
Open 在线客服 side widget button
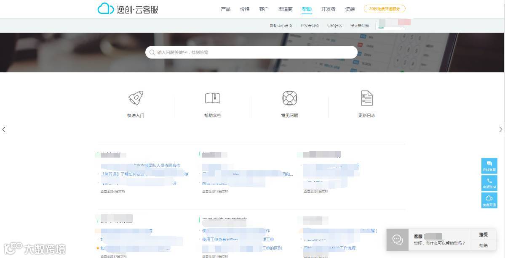pyautogui.click(x=489, y=166)
